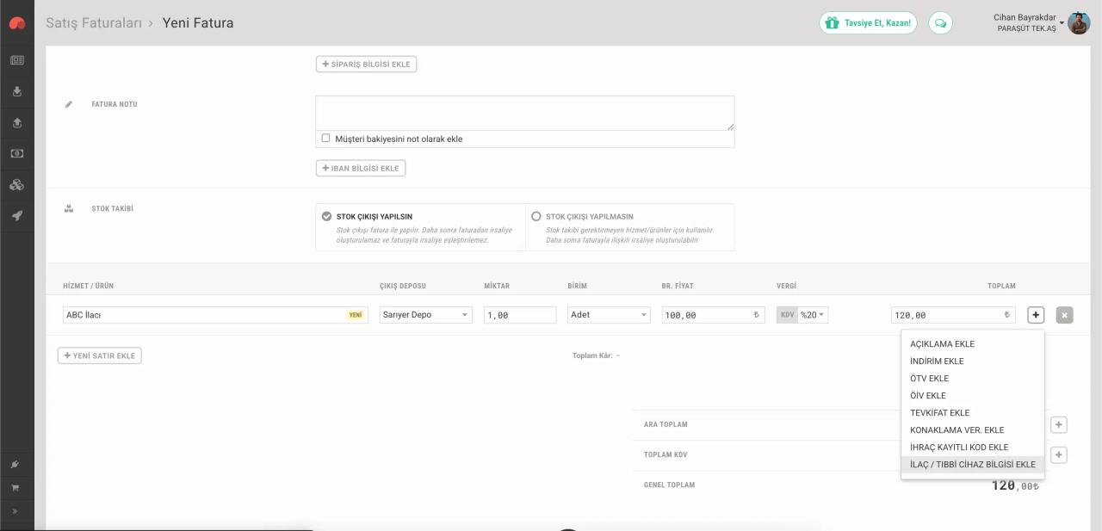
Task: Open the chat bubbles support icon
Action: pyautogui.click(x=940, y=23)
